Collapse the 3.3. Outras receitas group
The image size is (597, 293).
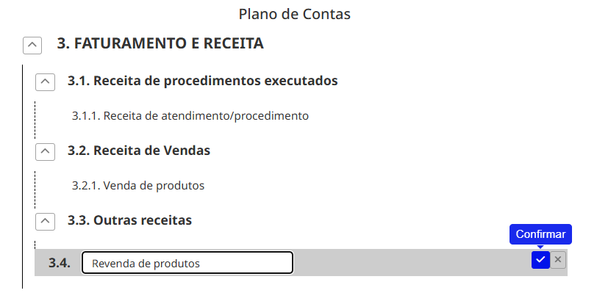[46, 222]
